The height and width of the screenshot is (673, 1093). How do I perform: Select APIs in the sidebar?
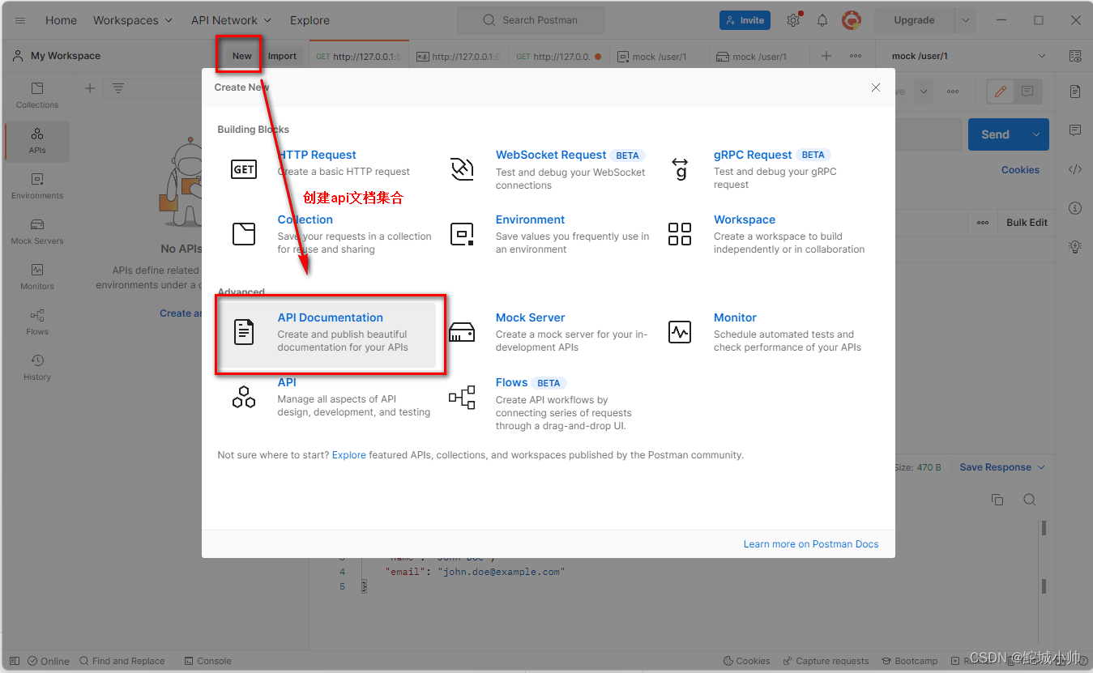[x=37, y=141]
